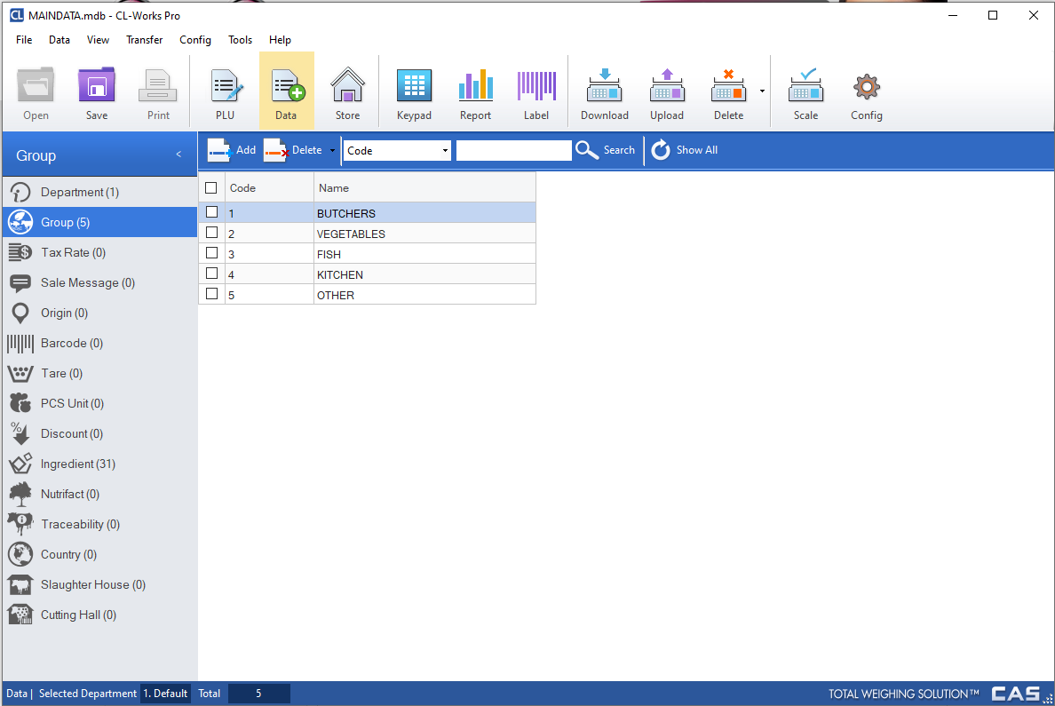Tick the checkbox for FISH row

pyautogui.click(x=211, y=253)
